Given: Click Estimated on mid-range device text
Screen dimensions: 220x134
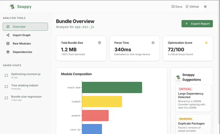Looking at the screenshot, I should 132,54.
